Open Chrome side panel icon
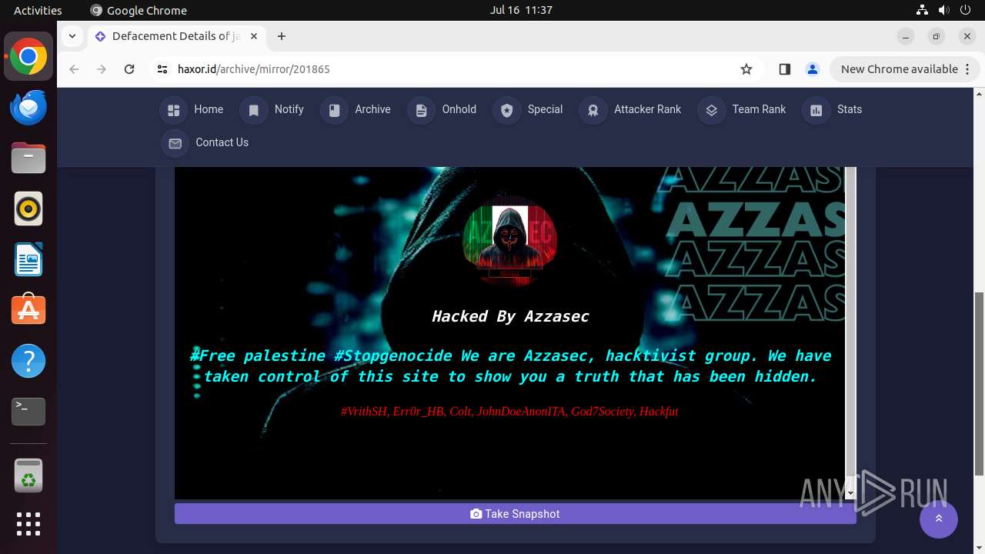The width and height of the screenshot is (985, 554). pyautogui.click(x=784, y=69)
